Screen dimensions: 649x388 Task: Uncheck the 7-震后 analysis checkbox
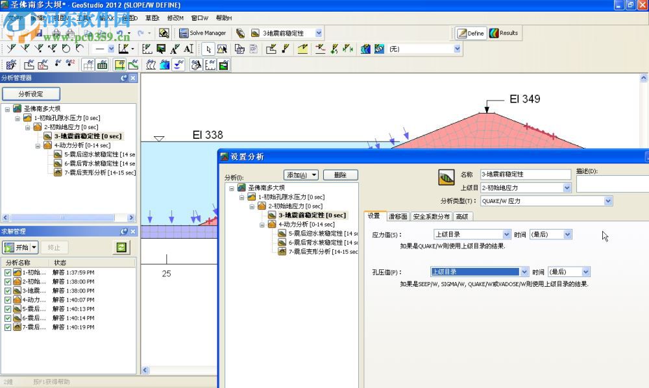pos(8,327)
